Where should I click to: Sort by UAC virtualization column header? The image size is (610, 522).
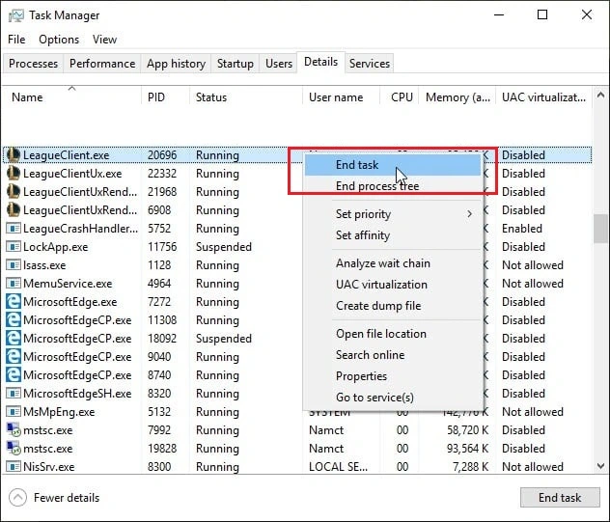click(x=543, y=96)
